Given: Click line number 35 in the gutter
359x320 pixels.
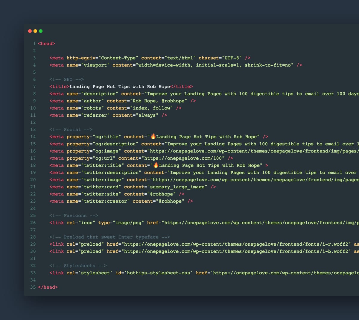Looking at the screenshot, I should (x=33, y=287).
